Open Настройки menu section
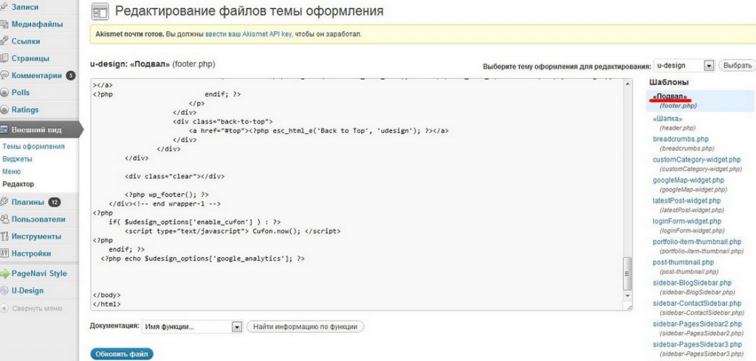The image size is (756, 361). pyautogui.click(x=31, y=253)
